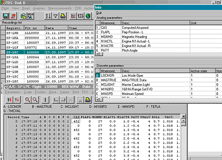Select CAS Computed Airspeed row
The image size is (222, 160).
tap(159, 27)
